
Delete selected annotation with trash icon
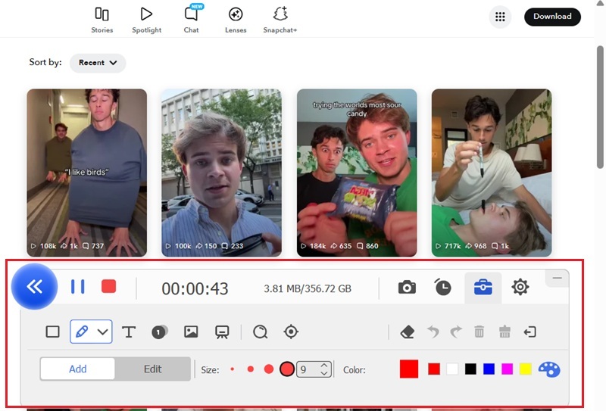point(479,332)
